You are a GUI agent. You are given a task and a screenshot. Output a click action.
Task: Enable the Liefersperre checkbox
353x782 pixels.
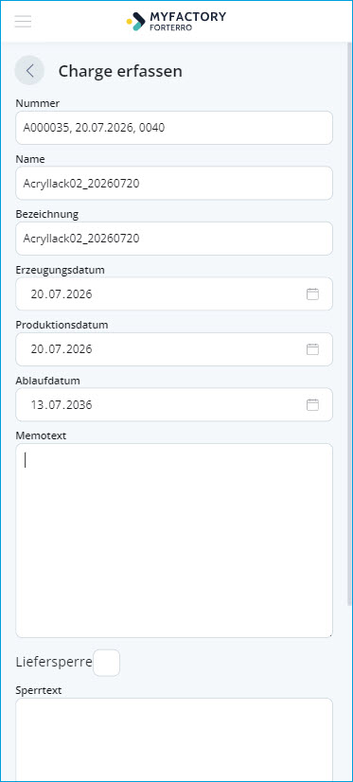coord(107,663)
